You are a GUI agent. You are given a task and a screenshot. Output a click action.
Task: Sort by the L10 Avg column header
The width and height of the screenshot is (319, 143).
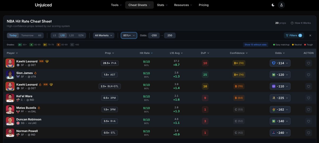pyautogui.click(x=177, y=53)
